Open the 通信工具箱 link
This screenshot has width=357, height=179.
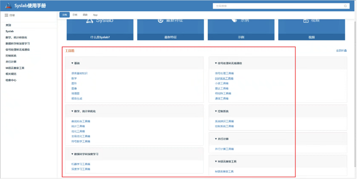(221, 98)
